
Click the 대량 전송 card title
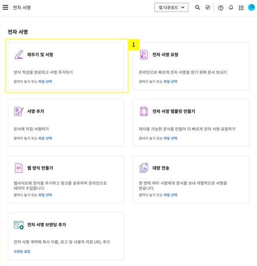[161, 168]
